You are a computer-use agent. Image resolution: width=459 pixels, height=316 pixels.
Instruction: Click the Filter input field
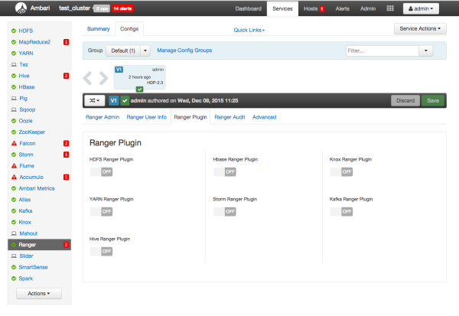(382, 50)
